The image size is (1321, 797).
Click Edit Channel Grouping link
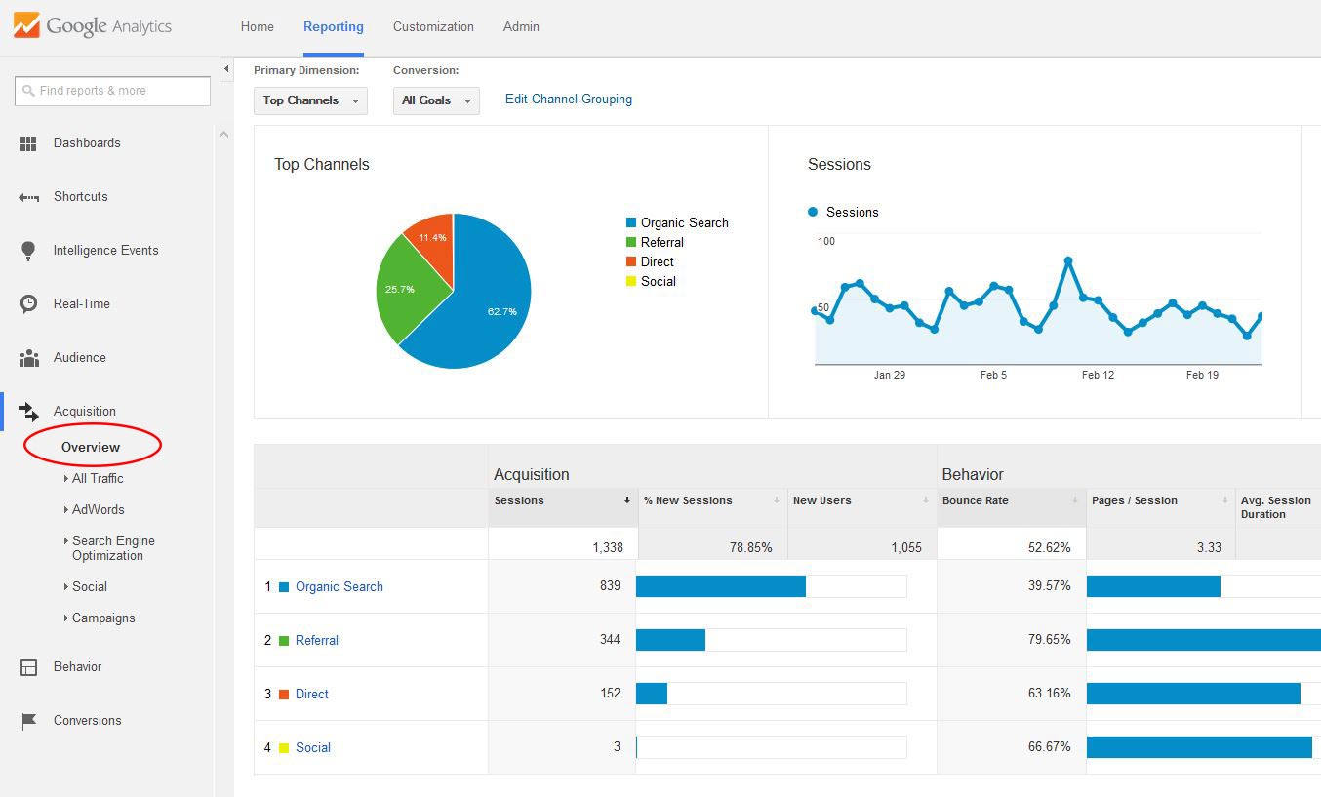coord(569,100)
